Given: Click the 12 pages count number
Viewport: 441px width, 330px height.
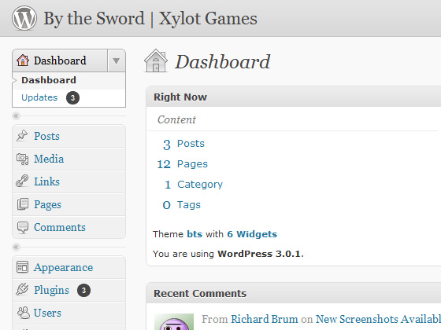Looking at the screenshot, I should click(x=164, y=164).
